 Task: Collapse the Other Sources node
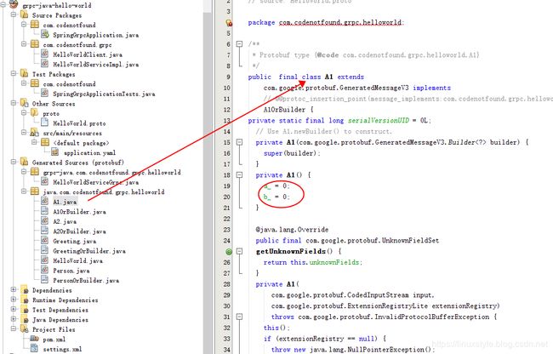click(14, 103)
